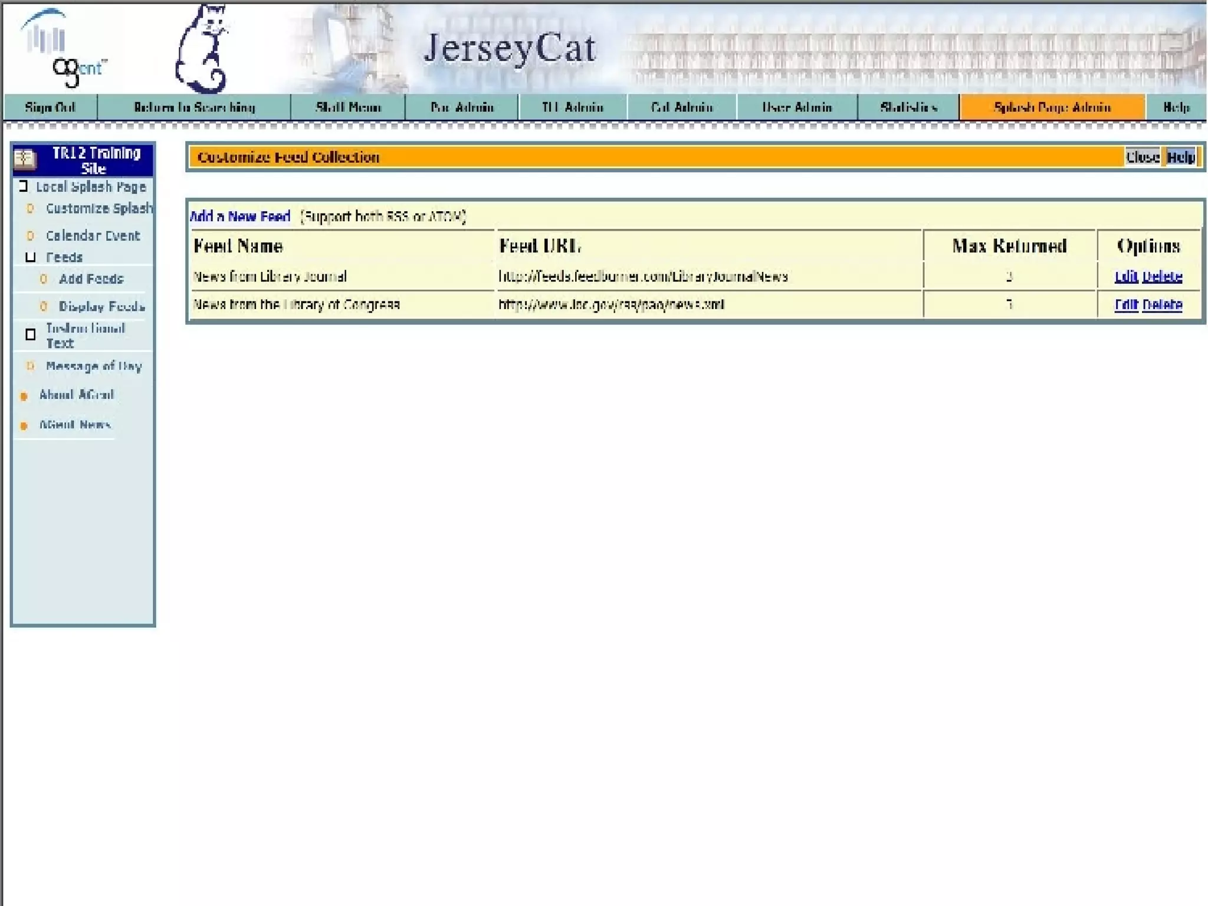Open the Message of Day item
1208x906 pixels.
[94, 366]
